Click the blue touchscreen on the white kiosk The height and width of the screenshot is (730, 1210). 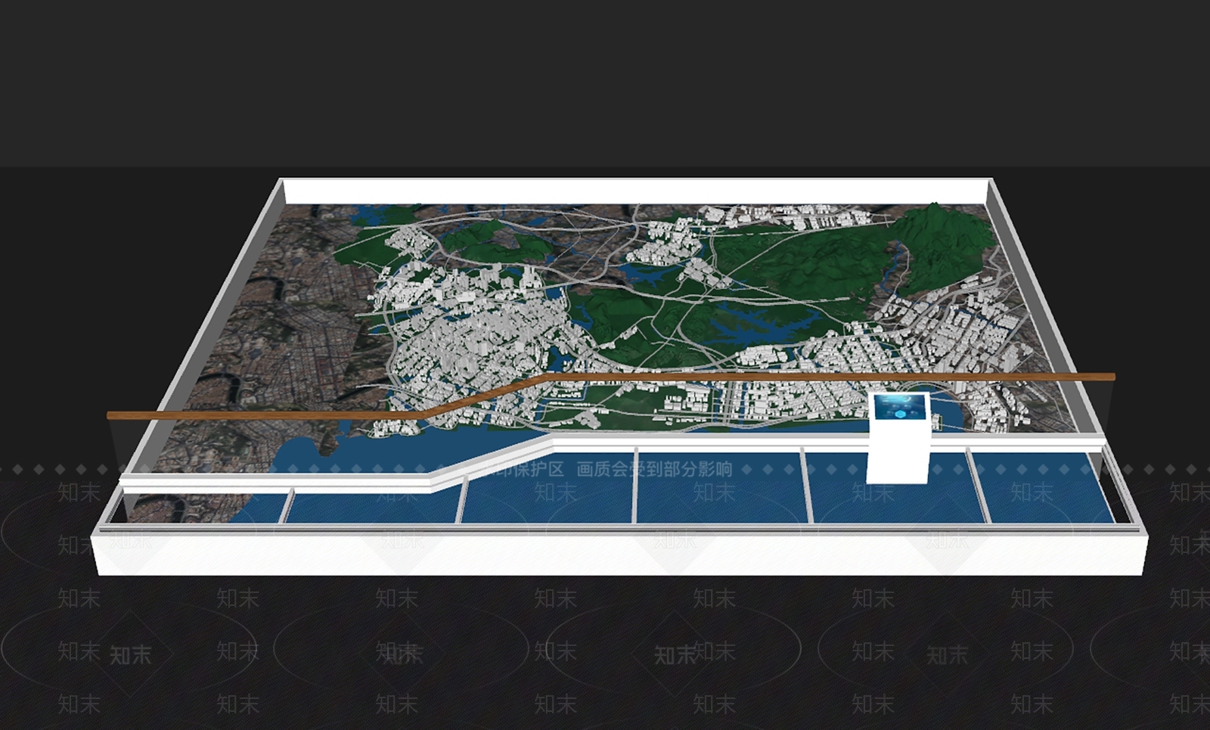901,407
